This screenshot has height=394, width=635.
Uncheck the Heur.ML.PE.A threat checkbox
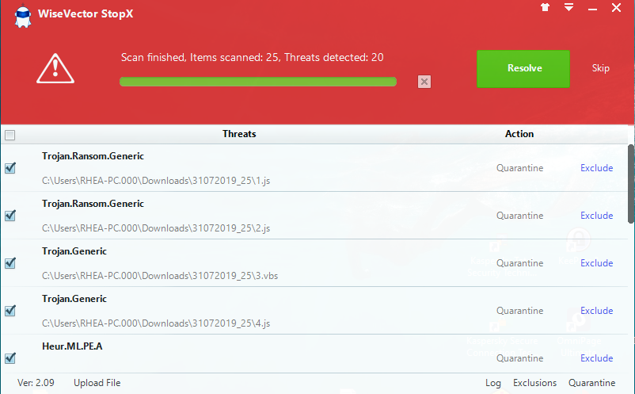point(10,358)
